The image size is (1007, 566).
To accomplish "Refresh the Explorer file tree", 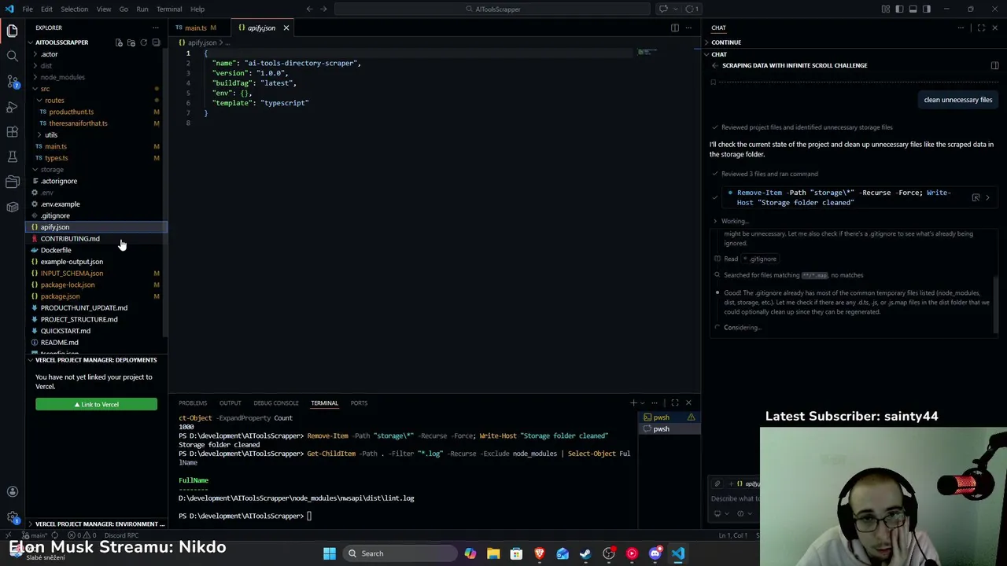I will tap(143, 42).
